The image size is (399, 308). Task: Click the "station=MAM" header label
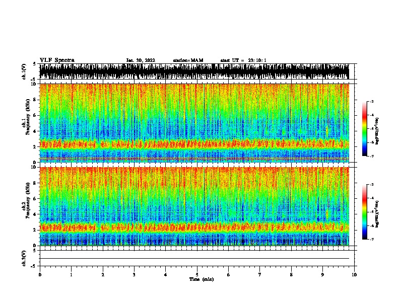[x=188, y=60]
